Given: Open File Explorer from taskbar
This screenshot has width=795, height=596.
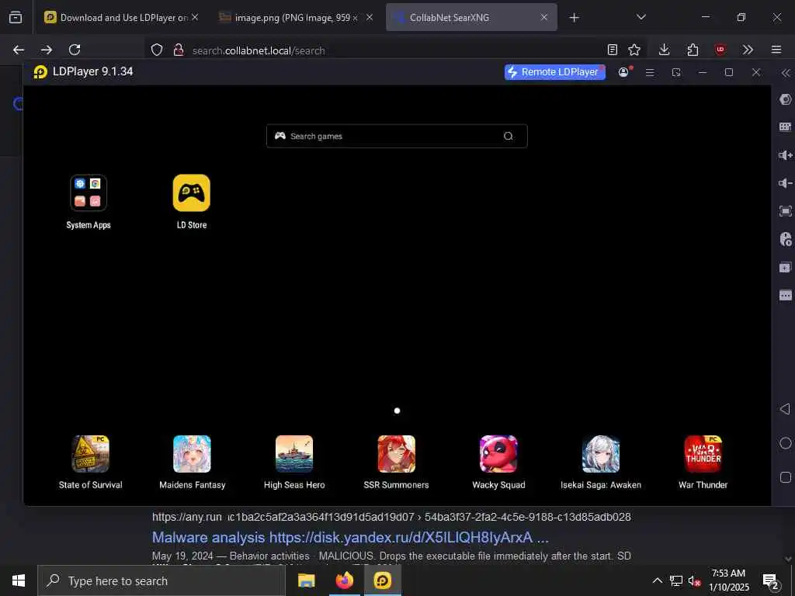Looking at the screenshot, I should coord(306,580).
